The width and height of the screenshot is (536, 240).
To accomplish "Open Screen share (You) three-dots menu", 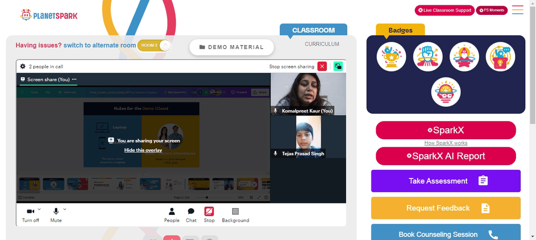I will click(x=74, y=79).
